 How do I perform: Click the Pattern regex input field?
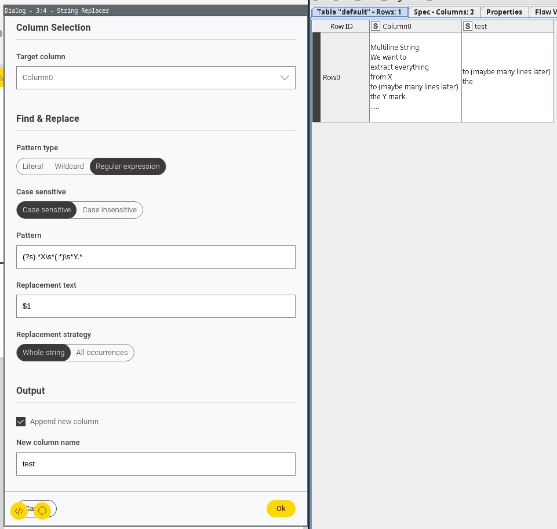pos(155,256)
